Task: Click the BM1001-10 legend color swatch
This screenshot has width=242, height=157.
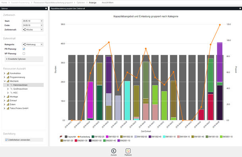Action: click(x=164, y=136)
